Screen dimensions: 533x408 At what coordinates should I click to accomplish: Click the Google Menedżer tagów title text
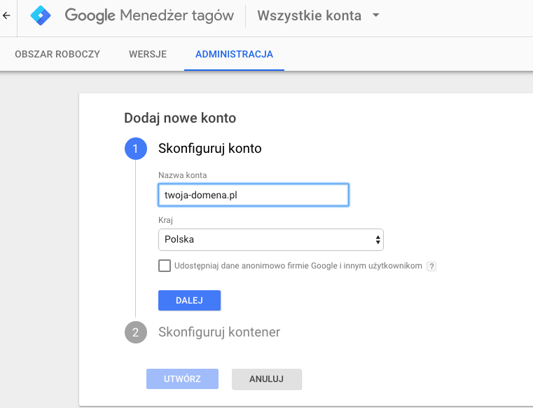click(149, 15)
